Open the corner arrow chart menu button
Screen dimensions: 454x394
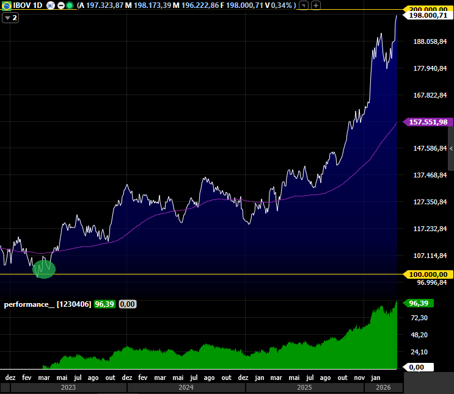coord(304,5)
